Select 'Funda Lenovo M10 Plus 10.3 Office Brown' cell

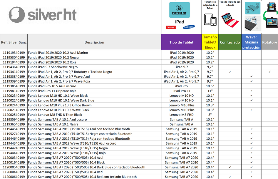pyautogui.click(x=94, y=105)
